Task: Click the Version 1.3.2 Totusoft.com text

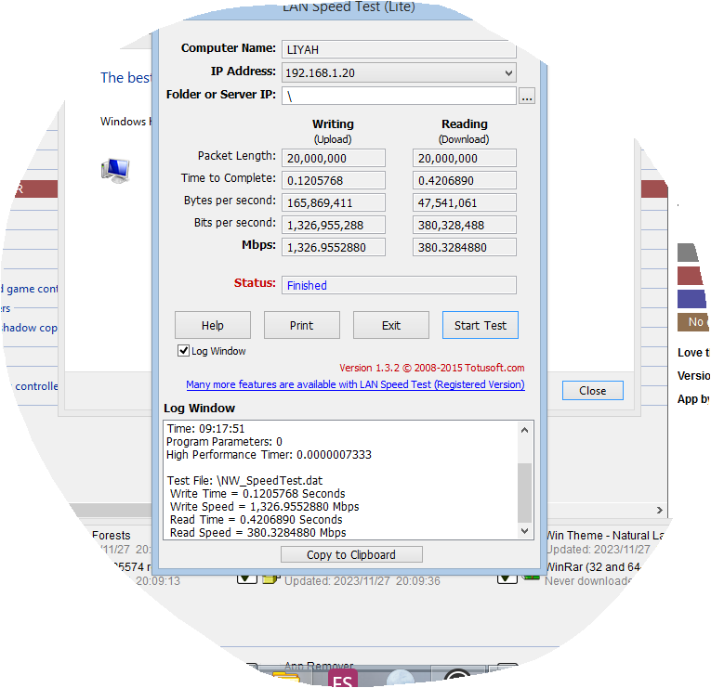Action: [431, 368]
